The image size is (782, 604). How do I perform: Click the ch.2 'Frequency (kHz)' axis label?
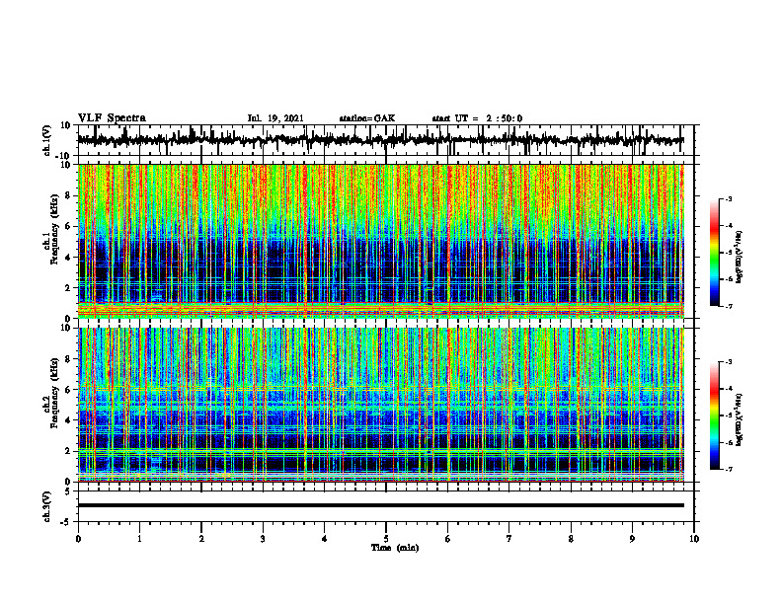[54, 391]
